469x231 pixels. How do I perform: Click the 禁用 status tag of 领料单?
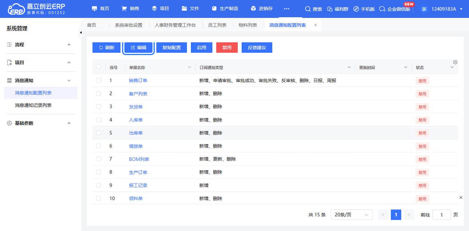pos(422,199)
